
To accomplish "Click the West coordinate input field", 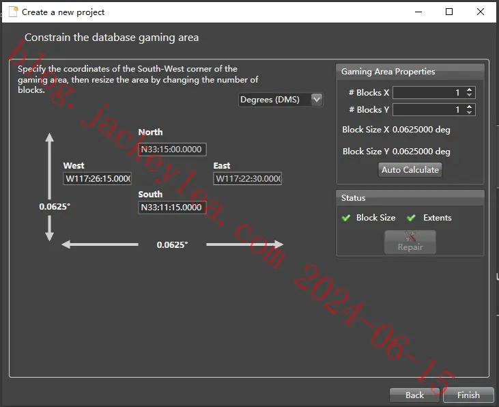I will click(x=98, y=179).
